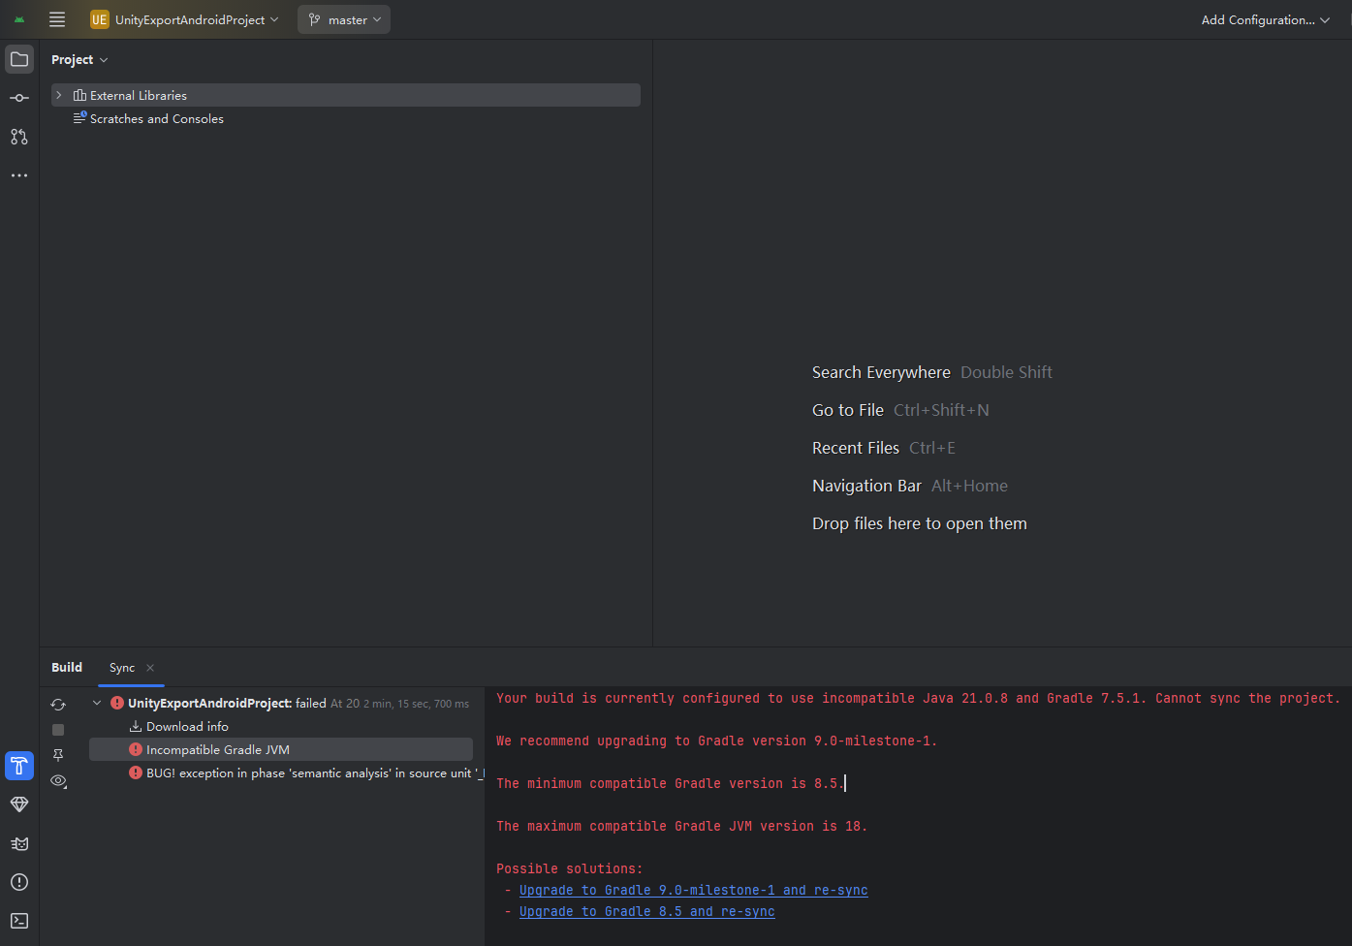Click the Android Studio logo icon
The width and height of the screenshot is (1352, 946).
(19, 19)
